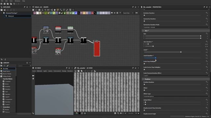Select the noise node at bottom of graph
This screenshot has height=118, width=211.
tap(58, 51)
